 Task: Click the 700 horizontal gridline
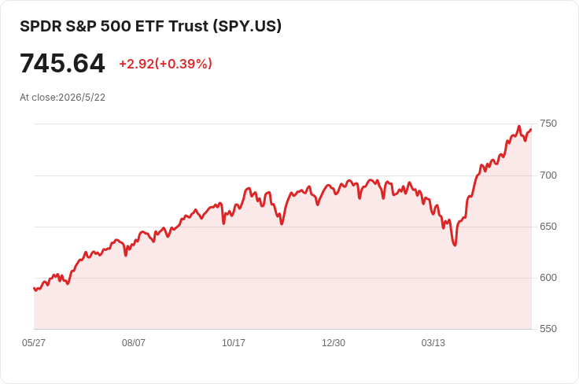pyautogui.click(x=282, y=175)
